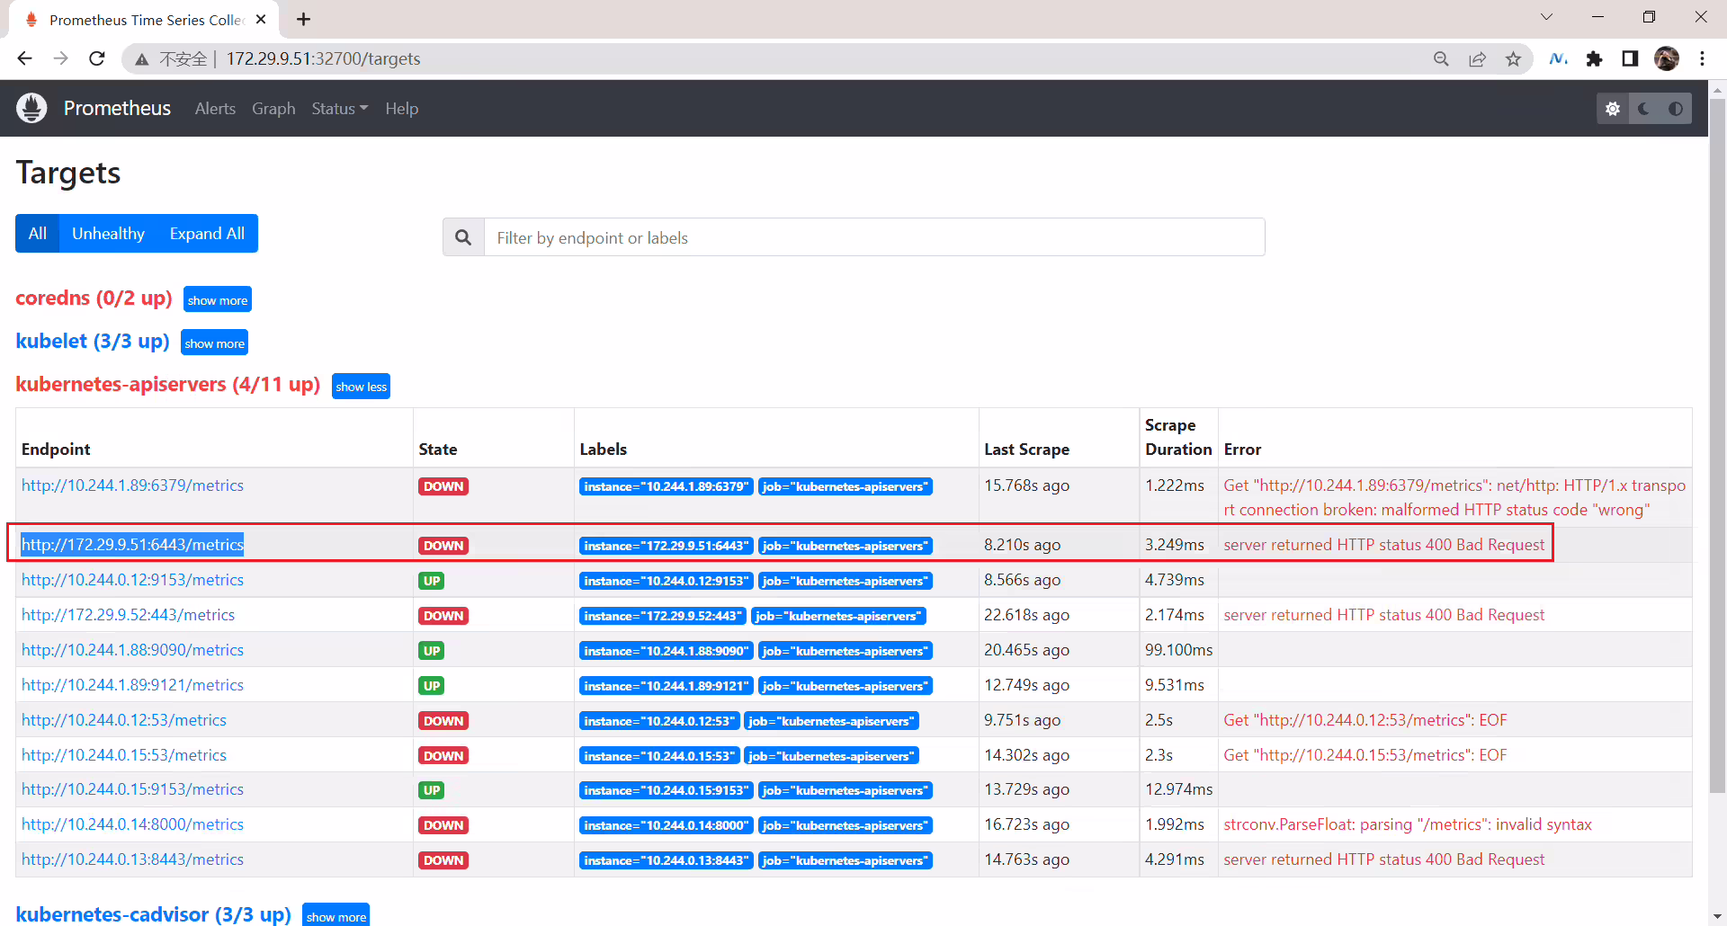The width and height of the screenshot is (1727, 926).
Task: Bookmark this page with the star icon
Action: [x=1513, y=58]
